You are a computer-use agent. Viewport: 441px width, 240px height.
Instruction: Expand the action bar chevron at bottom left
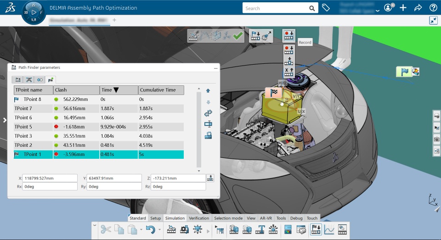[95, 225]
